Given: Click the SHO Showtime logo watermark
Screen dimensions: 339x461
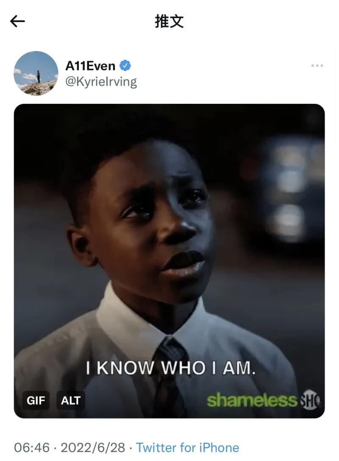Looking at the screenshot, I should pyautogui.click(x=311, y=400).
